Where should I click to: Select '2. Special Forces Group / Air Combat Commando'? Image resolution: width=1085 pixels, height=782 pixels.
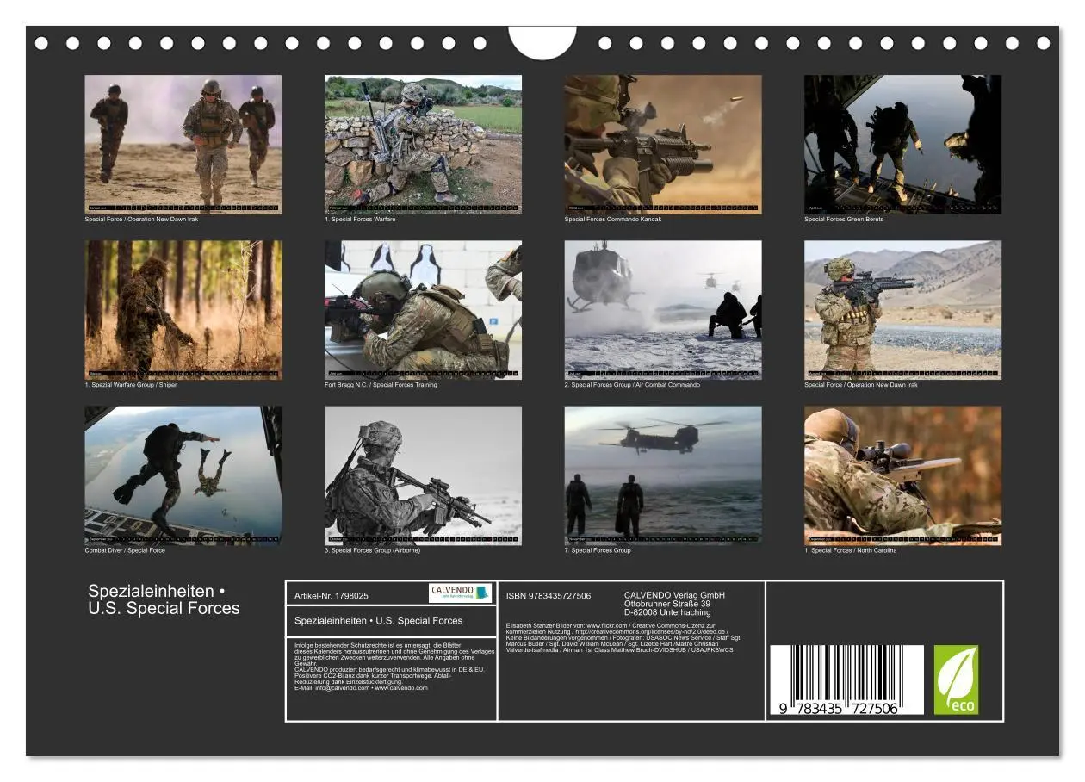pyautogui.click(x=632, y=385)
